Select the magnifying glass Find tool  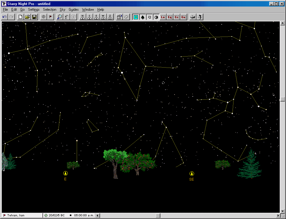[59, 17]
